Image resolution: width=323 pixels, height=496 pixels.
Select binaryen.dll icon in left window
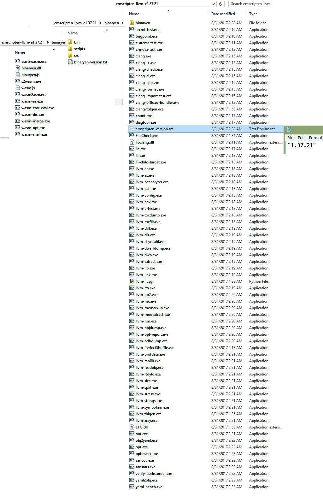[18, 68]
